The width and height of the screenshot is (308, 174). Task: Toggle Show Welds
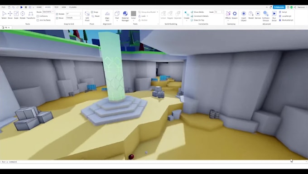(x=197, y=12)
